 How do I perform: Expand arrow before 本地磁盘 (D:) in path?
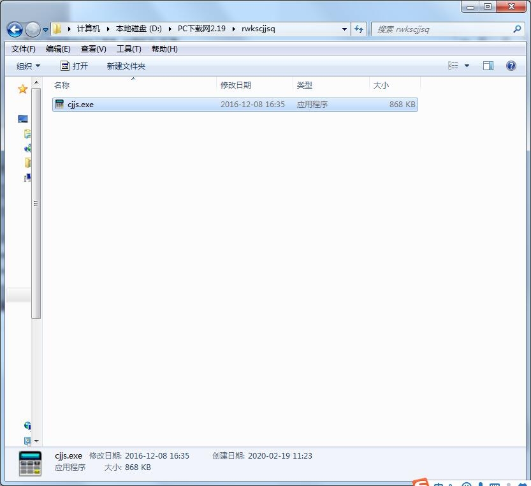(108, 29)
